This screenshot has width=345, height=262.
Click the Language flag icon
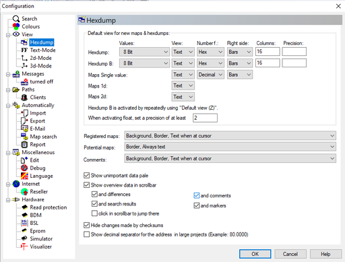tap(24, 176)
